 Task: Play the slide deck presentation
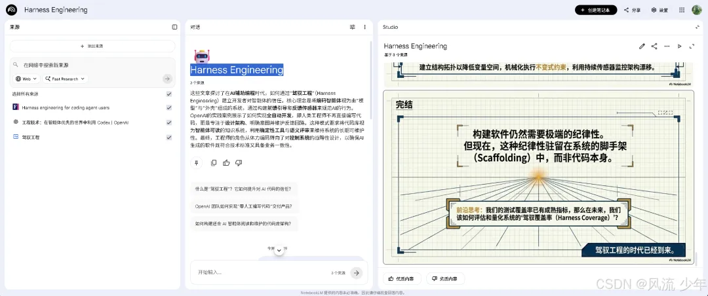tap(680, 46)
